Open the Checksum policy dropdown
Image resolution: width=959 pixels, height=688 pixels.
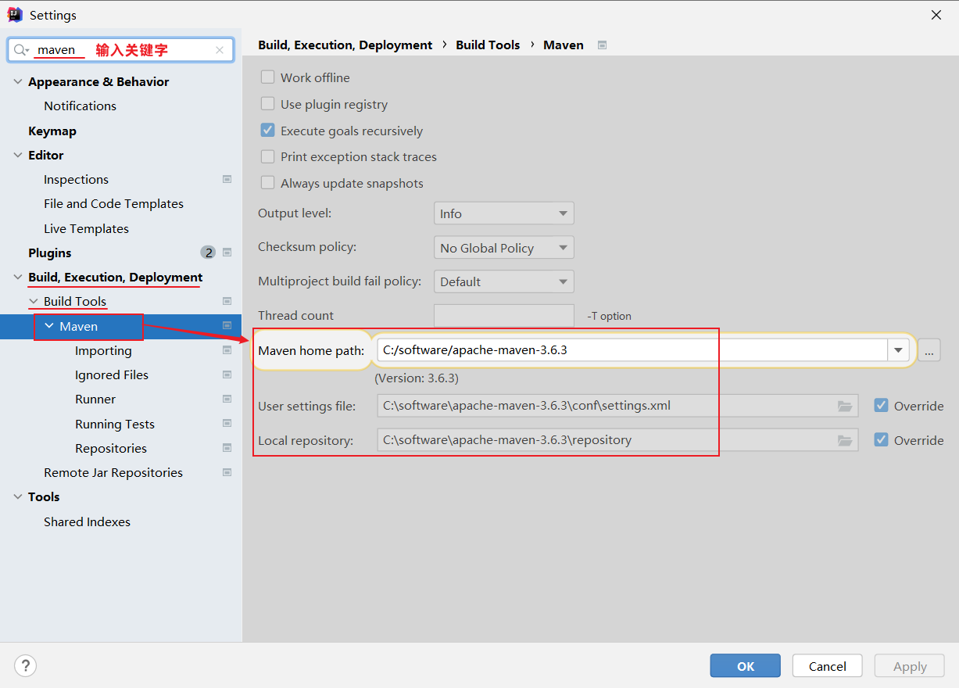[503, 248]
